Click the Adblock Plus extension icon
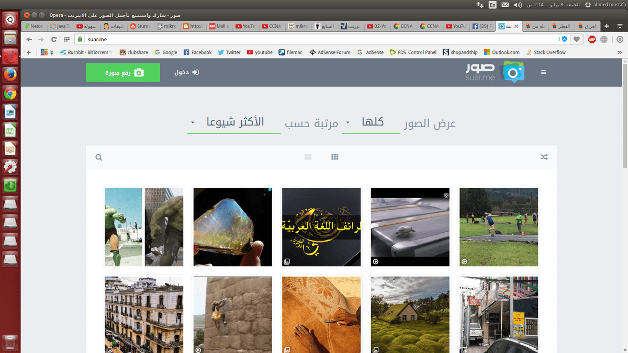The image size is (628, 353). click(x=592, y=39)
